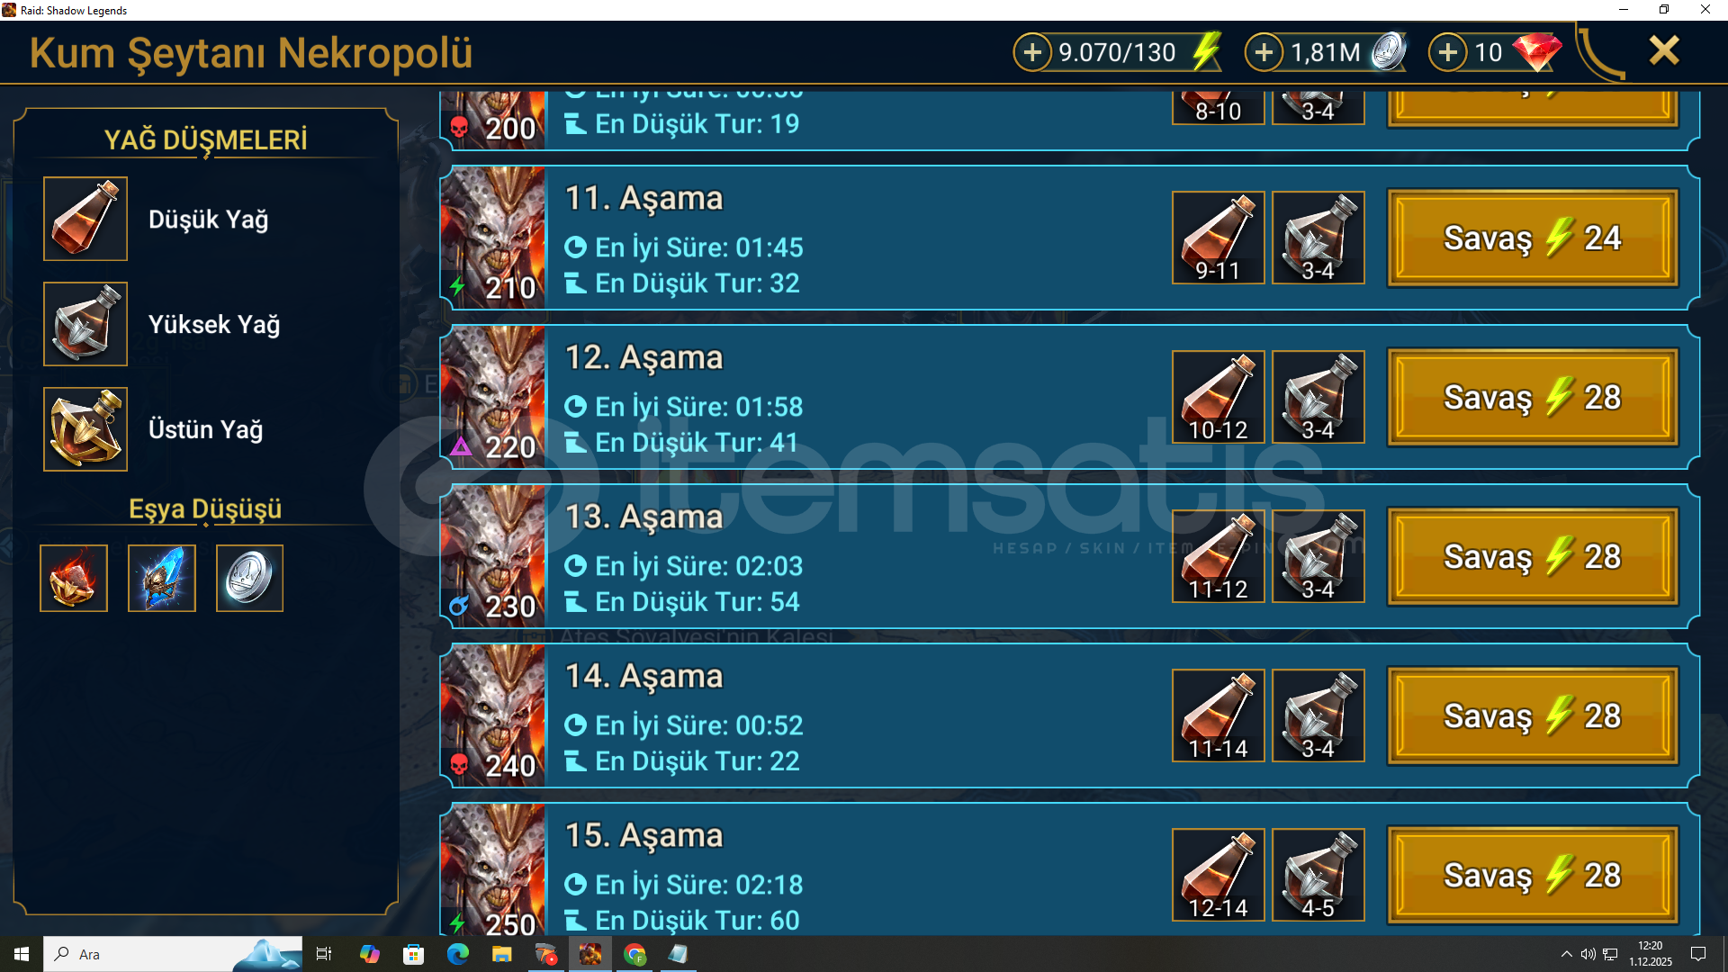This screenshot has height=972, width=1728.
Task: Start the 14. Aşama Savaş battle
Action: [x=1533, y=715]
